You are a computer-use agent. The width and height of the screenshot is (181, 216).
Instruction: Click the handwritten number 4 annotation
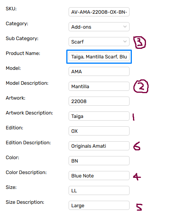click(137, 177)
